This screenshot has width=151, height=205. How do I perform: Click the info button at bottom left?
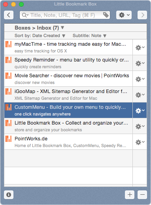9,195
